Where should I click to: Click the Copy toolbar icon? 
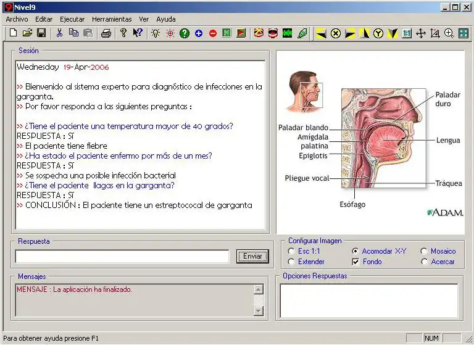tap(73, 33)
